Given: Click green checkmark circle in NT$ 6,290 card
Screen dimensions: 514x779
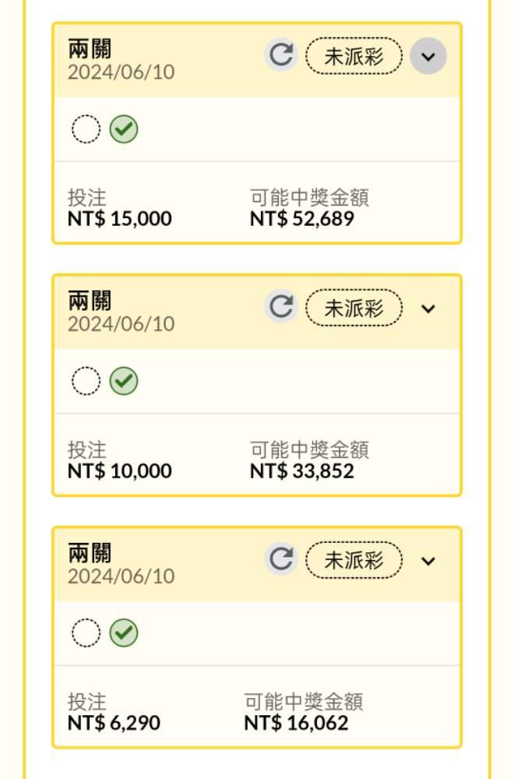Looking at the screenshot, I should (124, 633).
